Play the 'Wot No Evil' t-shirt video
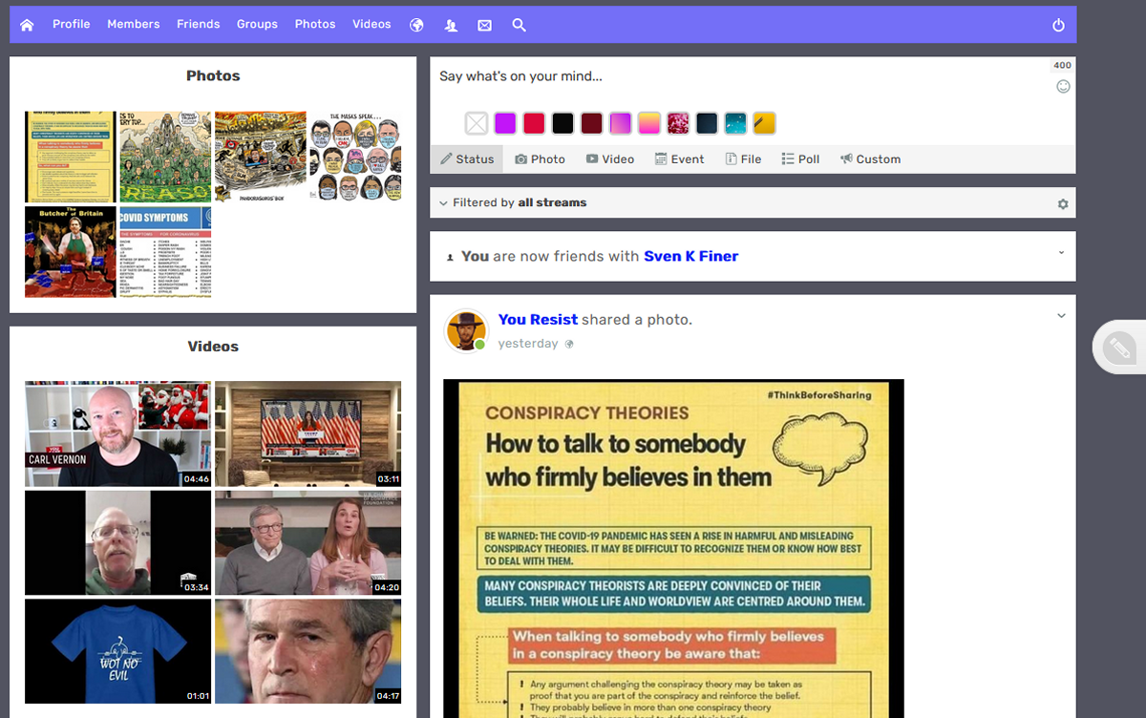Image resolution: width=1146 pixels, height=718 pixels. point(117,651)
